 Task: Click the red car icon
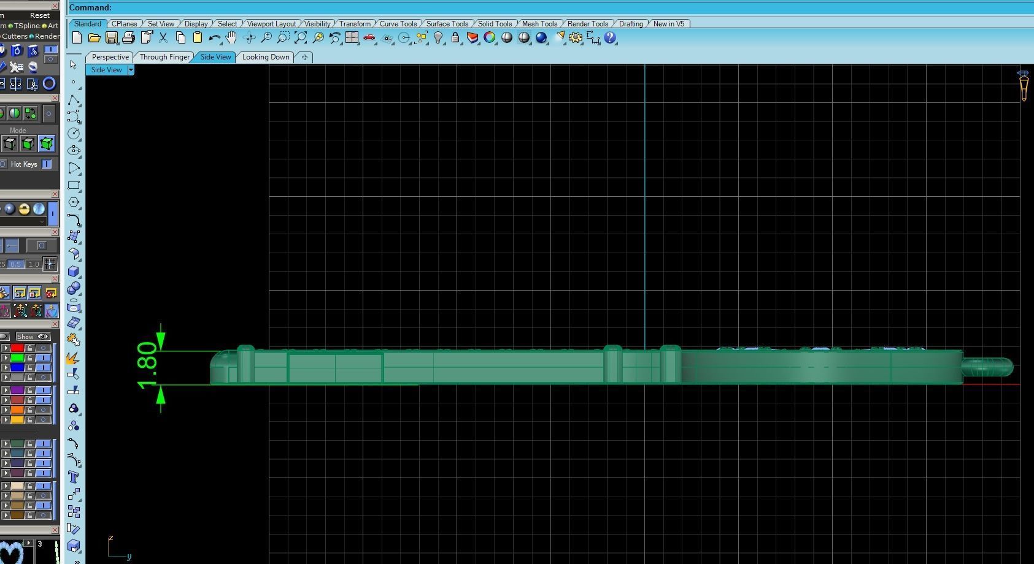[x=369, y=38]
